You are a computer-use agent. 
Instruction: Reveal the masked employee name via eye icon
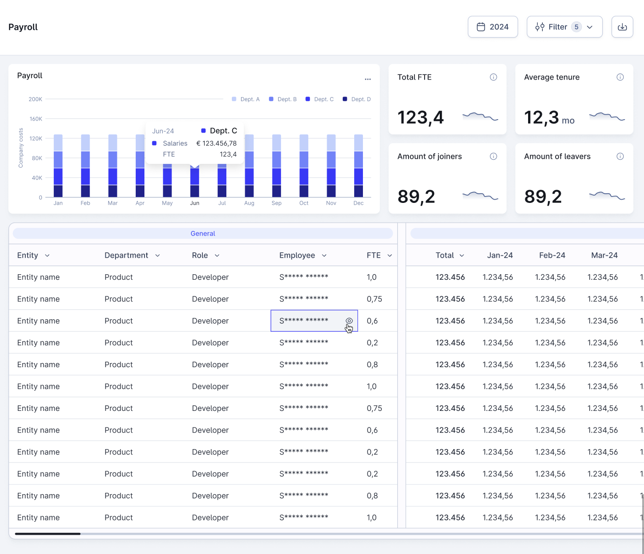349,321
